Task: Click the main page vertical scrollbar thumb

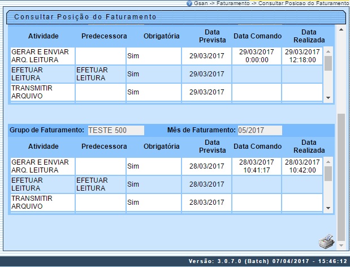Action: [340, 176]
